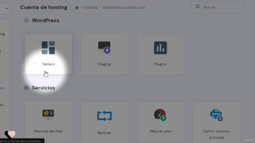Image resolution: width=255 pixels, height=143 pixels.
Task: Open Historial del Plan card
Action: (x=48, y=122)
